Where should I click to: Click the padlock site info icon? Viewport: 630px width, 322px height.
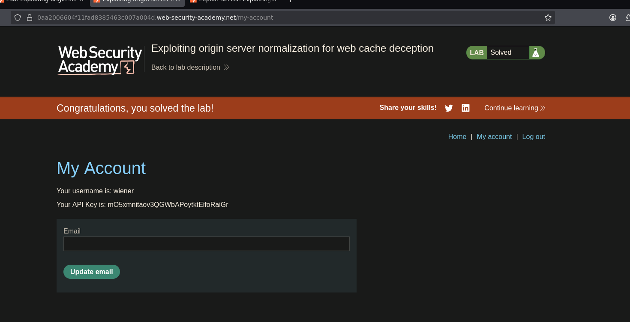pos(30,18)
